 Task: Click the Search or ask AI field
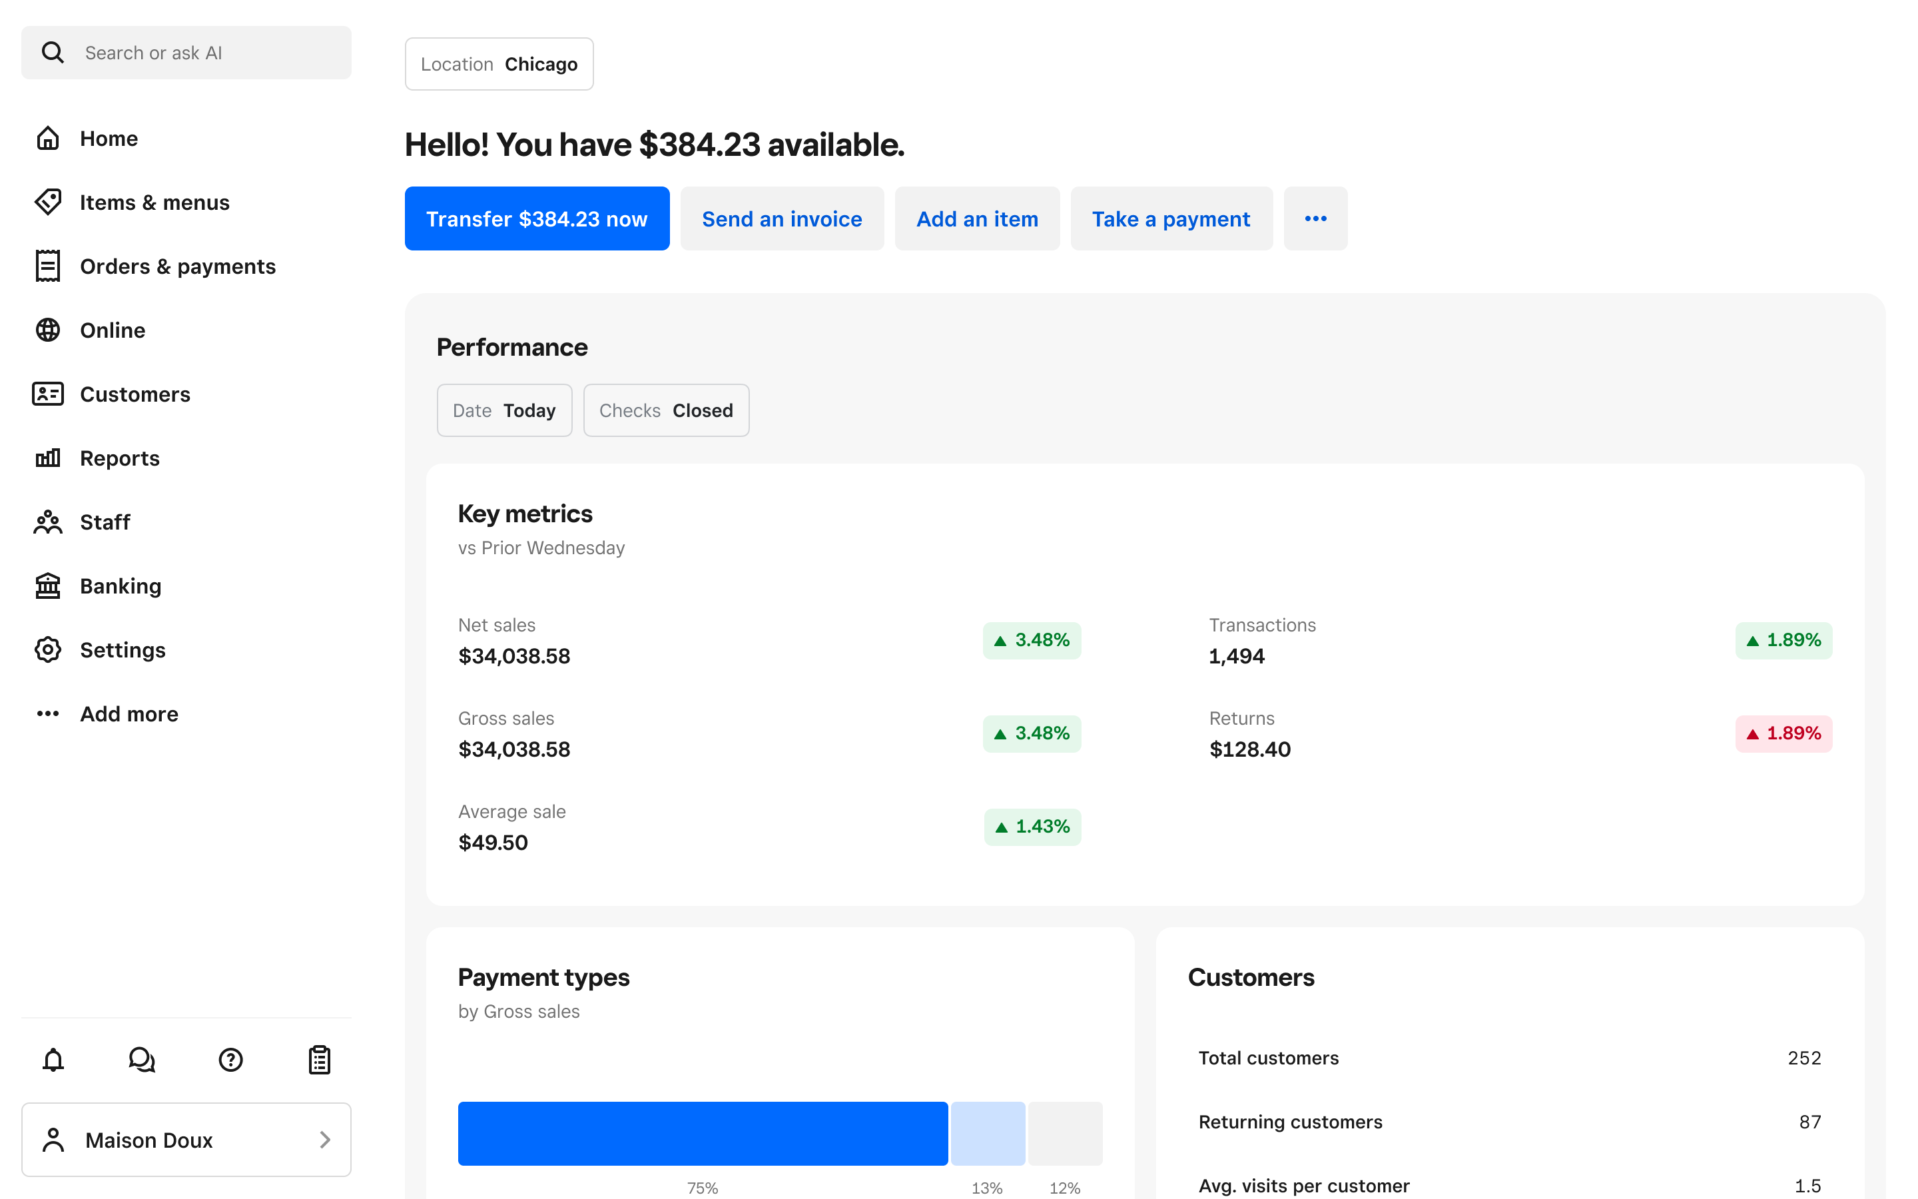186,53
